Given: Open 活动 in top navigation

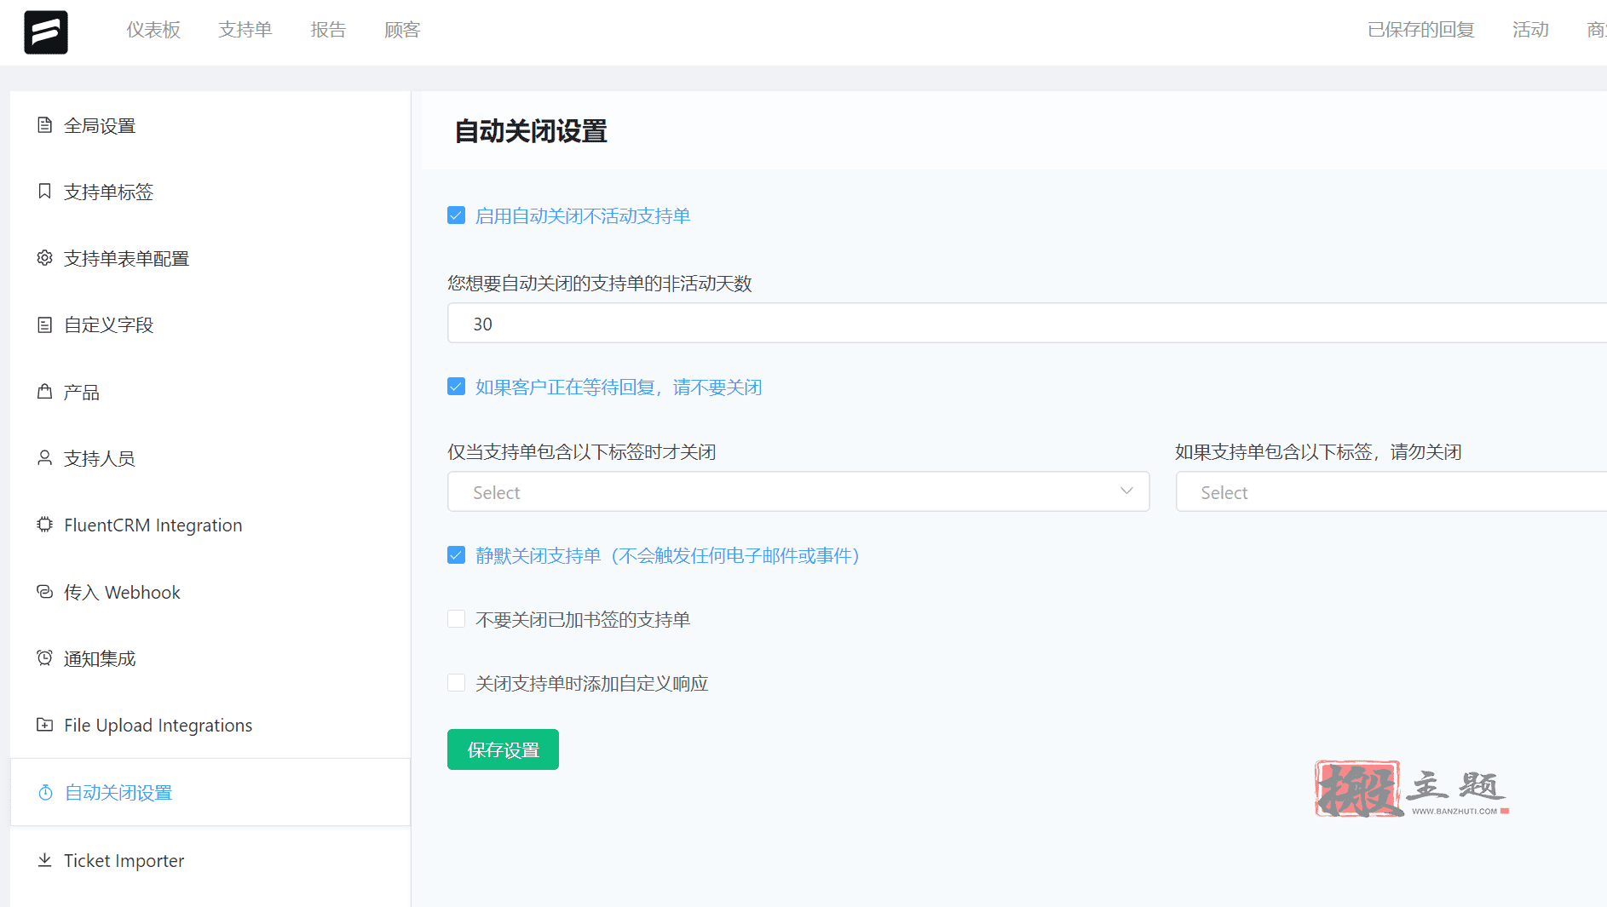Looking at the screenshot, I should pyautogui.click(x=1530, y=30).
